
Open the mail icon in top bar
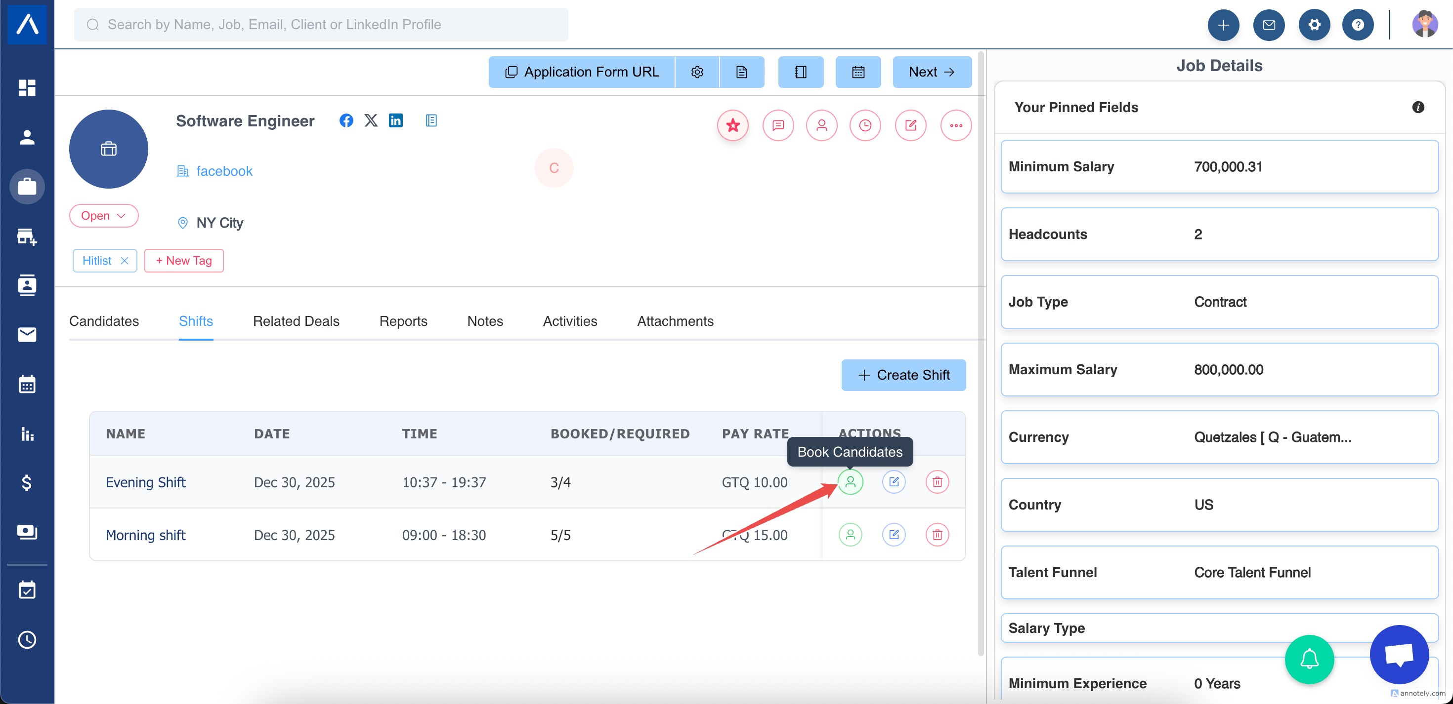pyautogui.click(x=1268, y=25)
